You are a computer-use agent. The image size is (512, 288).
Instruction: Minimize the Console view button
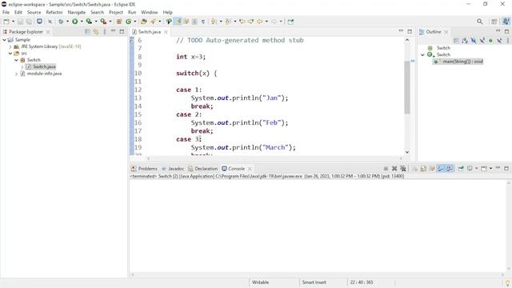[498, 168]
